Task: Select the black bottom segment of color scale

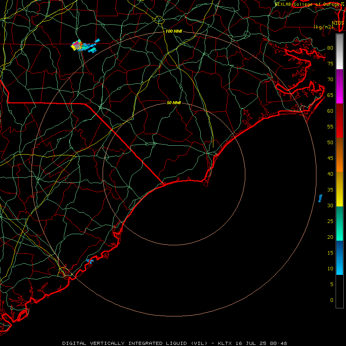Action: point(339,291)
